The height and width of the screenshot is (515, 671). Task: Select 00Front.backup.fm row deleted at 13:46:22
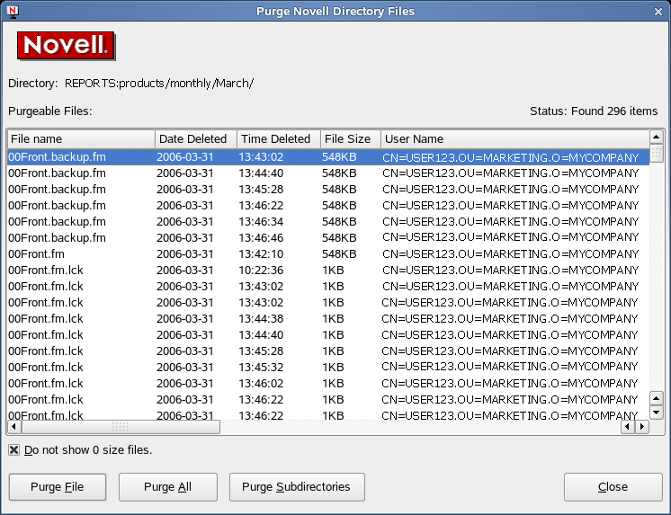(328, 206)
